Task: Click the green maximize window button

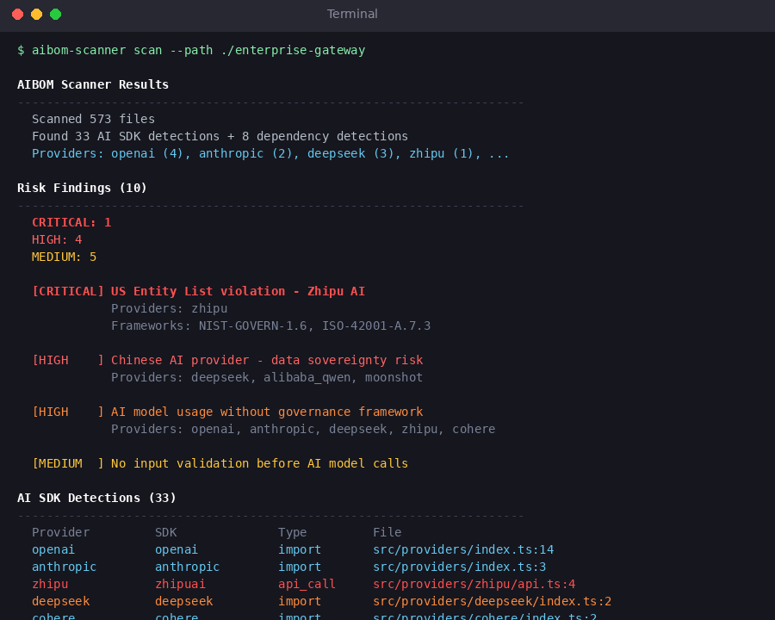Action: pyautogui.click(x=55, y=15)
